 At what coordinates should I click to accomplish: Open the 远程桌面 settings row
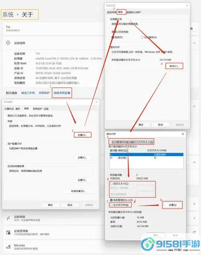(x=101, y=218)
